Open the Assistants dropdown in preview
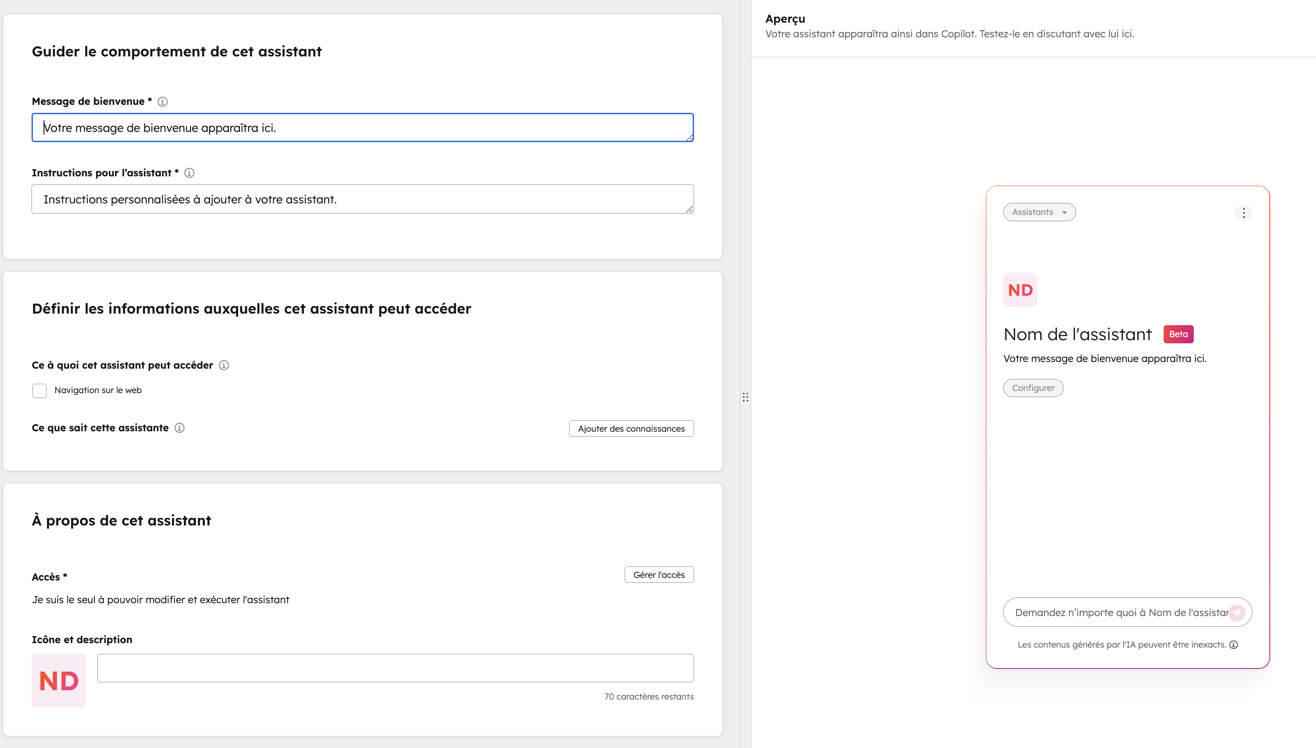Viewport: 1316px width, 748px height. pos(1039,212)
